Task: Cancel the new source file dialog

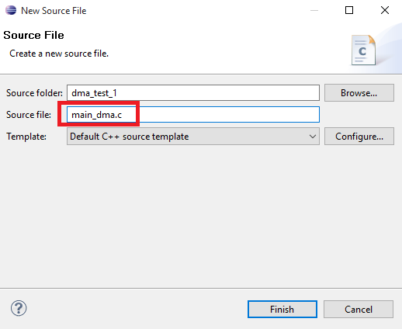Action: coord(359,309)
